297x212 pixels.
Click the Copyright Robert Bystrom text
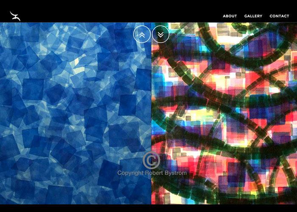[x=151, y=173]
